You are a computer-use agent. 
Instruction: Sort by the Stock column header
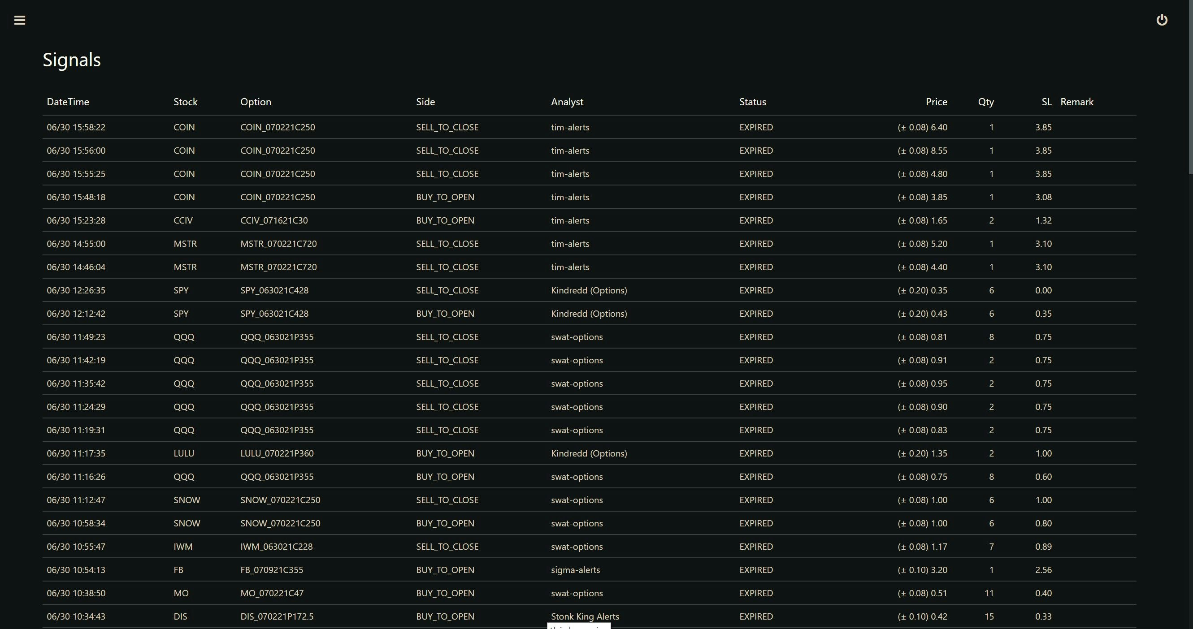[x=185, y=102]
